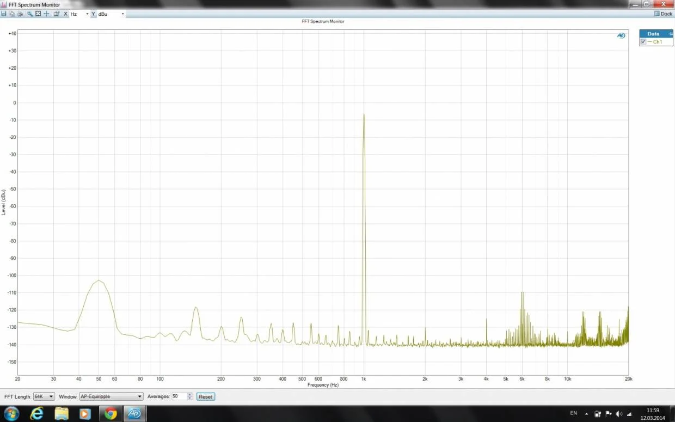Click the EN language indicator
Viewport: 675px width, 422px height.
[x=574, y=413]
